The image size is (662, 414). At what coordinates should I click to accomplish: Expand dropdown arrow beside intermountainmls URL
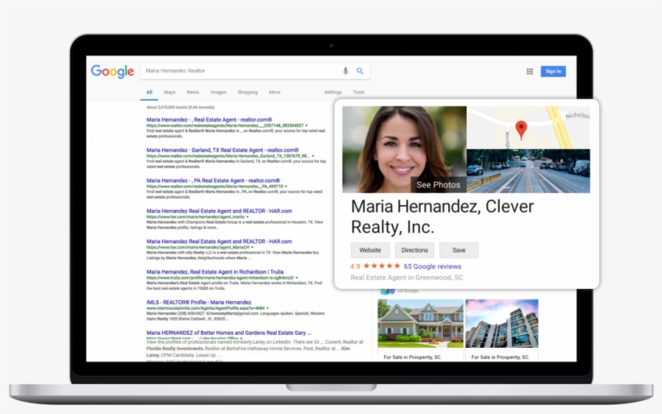point(268,308)
